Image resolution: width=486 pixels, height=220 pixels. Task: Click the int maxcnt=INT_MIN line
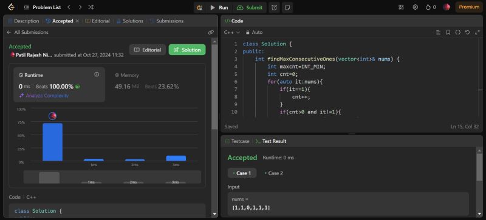point(296,67)
